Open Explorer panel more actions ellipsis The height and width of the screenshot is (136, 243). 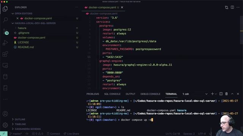pos(77,7)
